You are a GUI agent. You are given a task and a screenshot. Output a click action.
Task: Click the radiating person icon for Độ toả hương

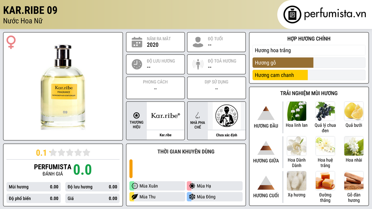[x=198, y=64]
